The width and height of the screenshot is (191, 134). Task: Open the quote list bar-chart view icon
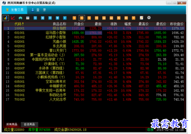click(x=6, y=18)
